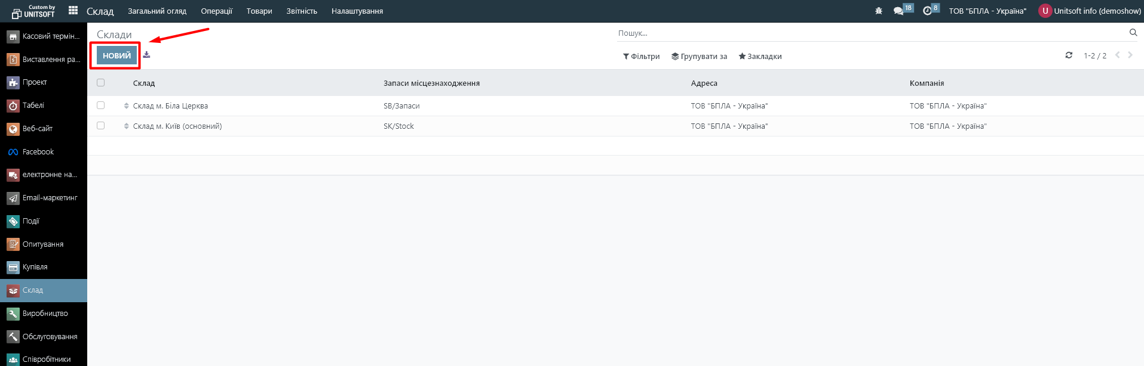Open the Налаштування menu

tap(357, 11)
